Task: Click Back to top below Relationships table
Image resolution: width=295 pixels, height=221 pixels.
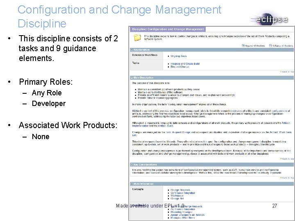Action: tap(287, 72)
